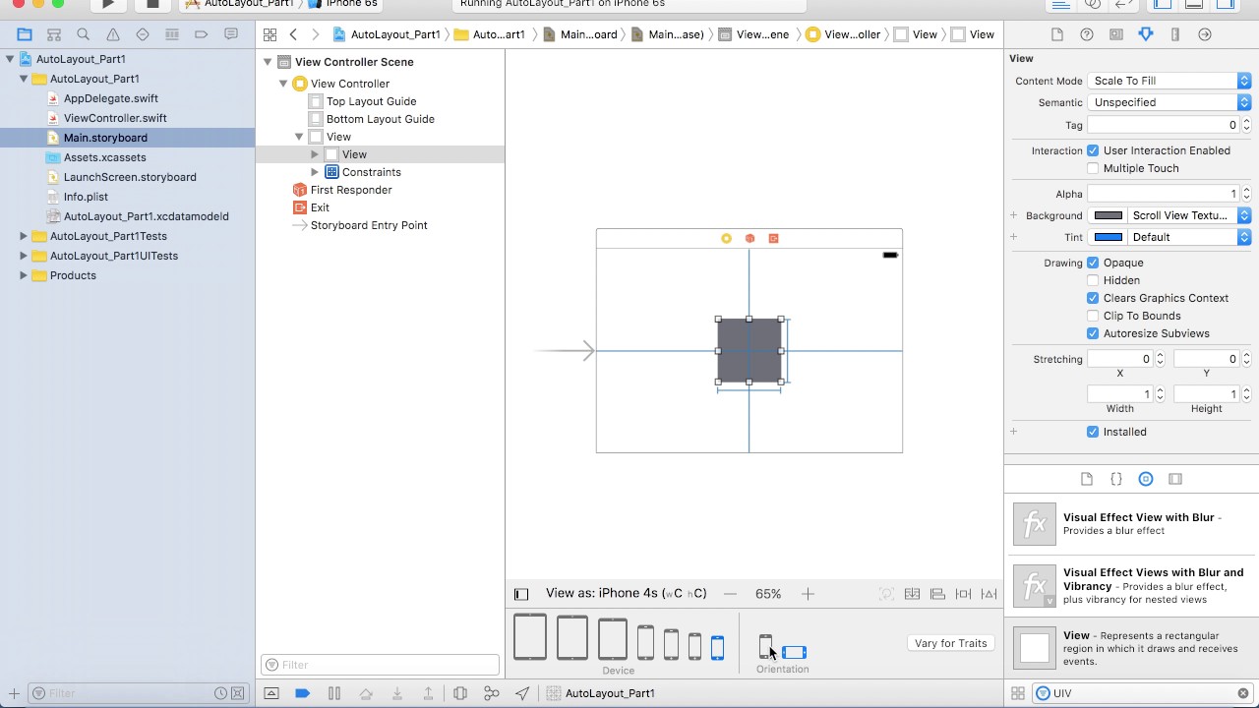Open the File inspector
Image resolution: width=1259 pixels, height=708 pixels.
(1057, 34)
